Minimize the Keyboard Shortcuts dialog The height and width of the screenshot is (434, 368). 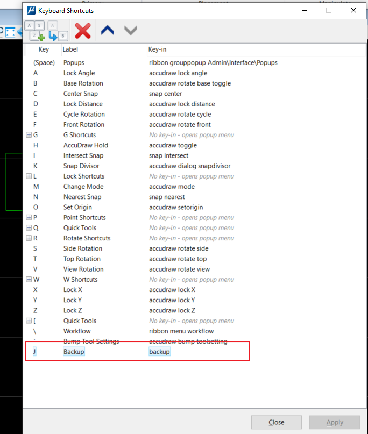pyautogui.click(x=305, y=11)
